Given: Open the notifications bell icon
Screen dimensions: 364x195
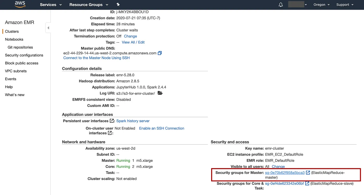Looking at the screenshot, I should (281, 5).
